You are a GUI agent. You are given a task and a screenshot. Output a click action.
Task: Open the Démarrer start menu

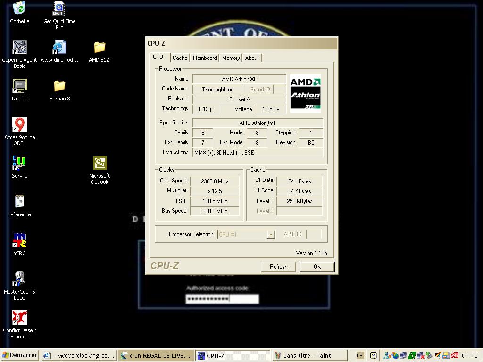click(x=20, y=355)
